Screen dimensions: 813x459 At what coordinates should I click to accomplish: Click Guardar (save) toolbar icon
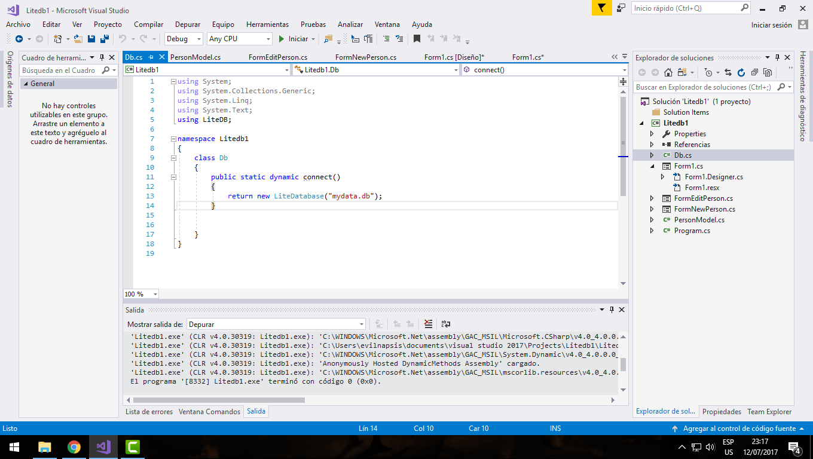point(91,39)
